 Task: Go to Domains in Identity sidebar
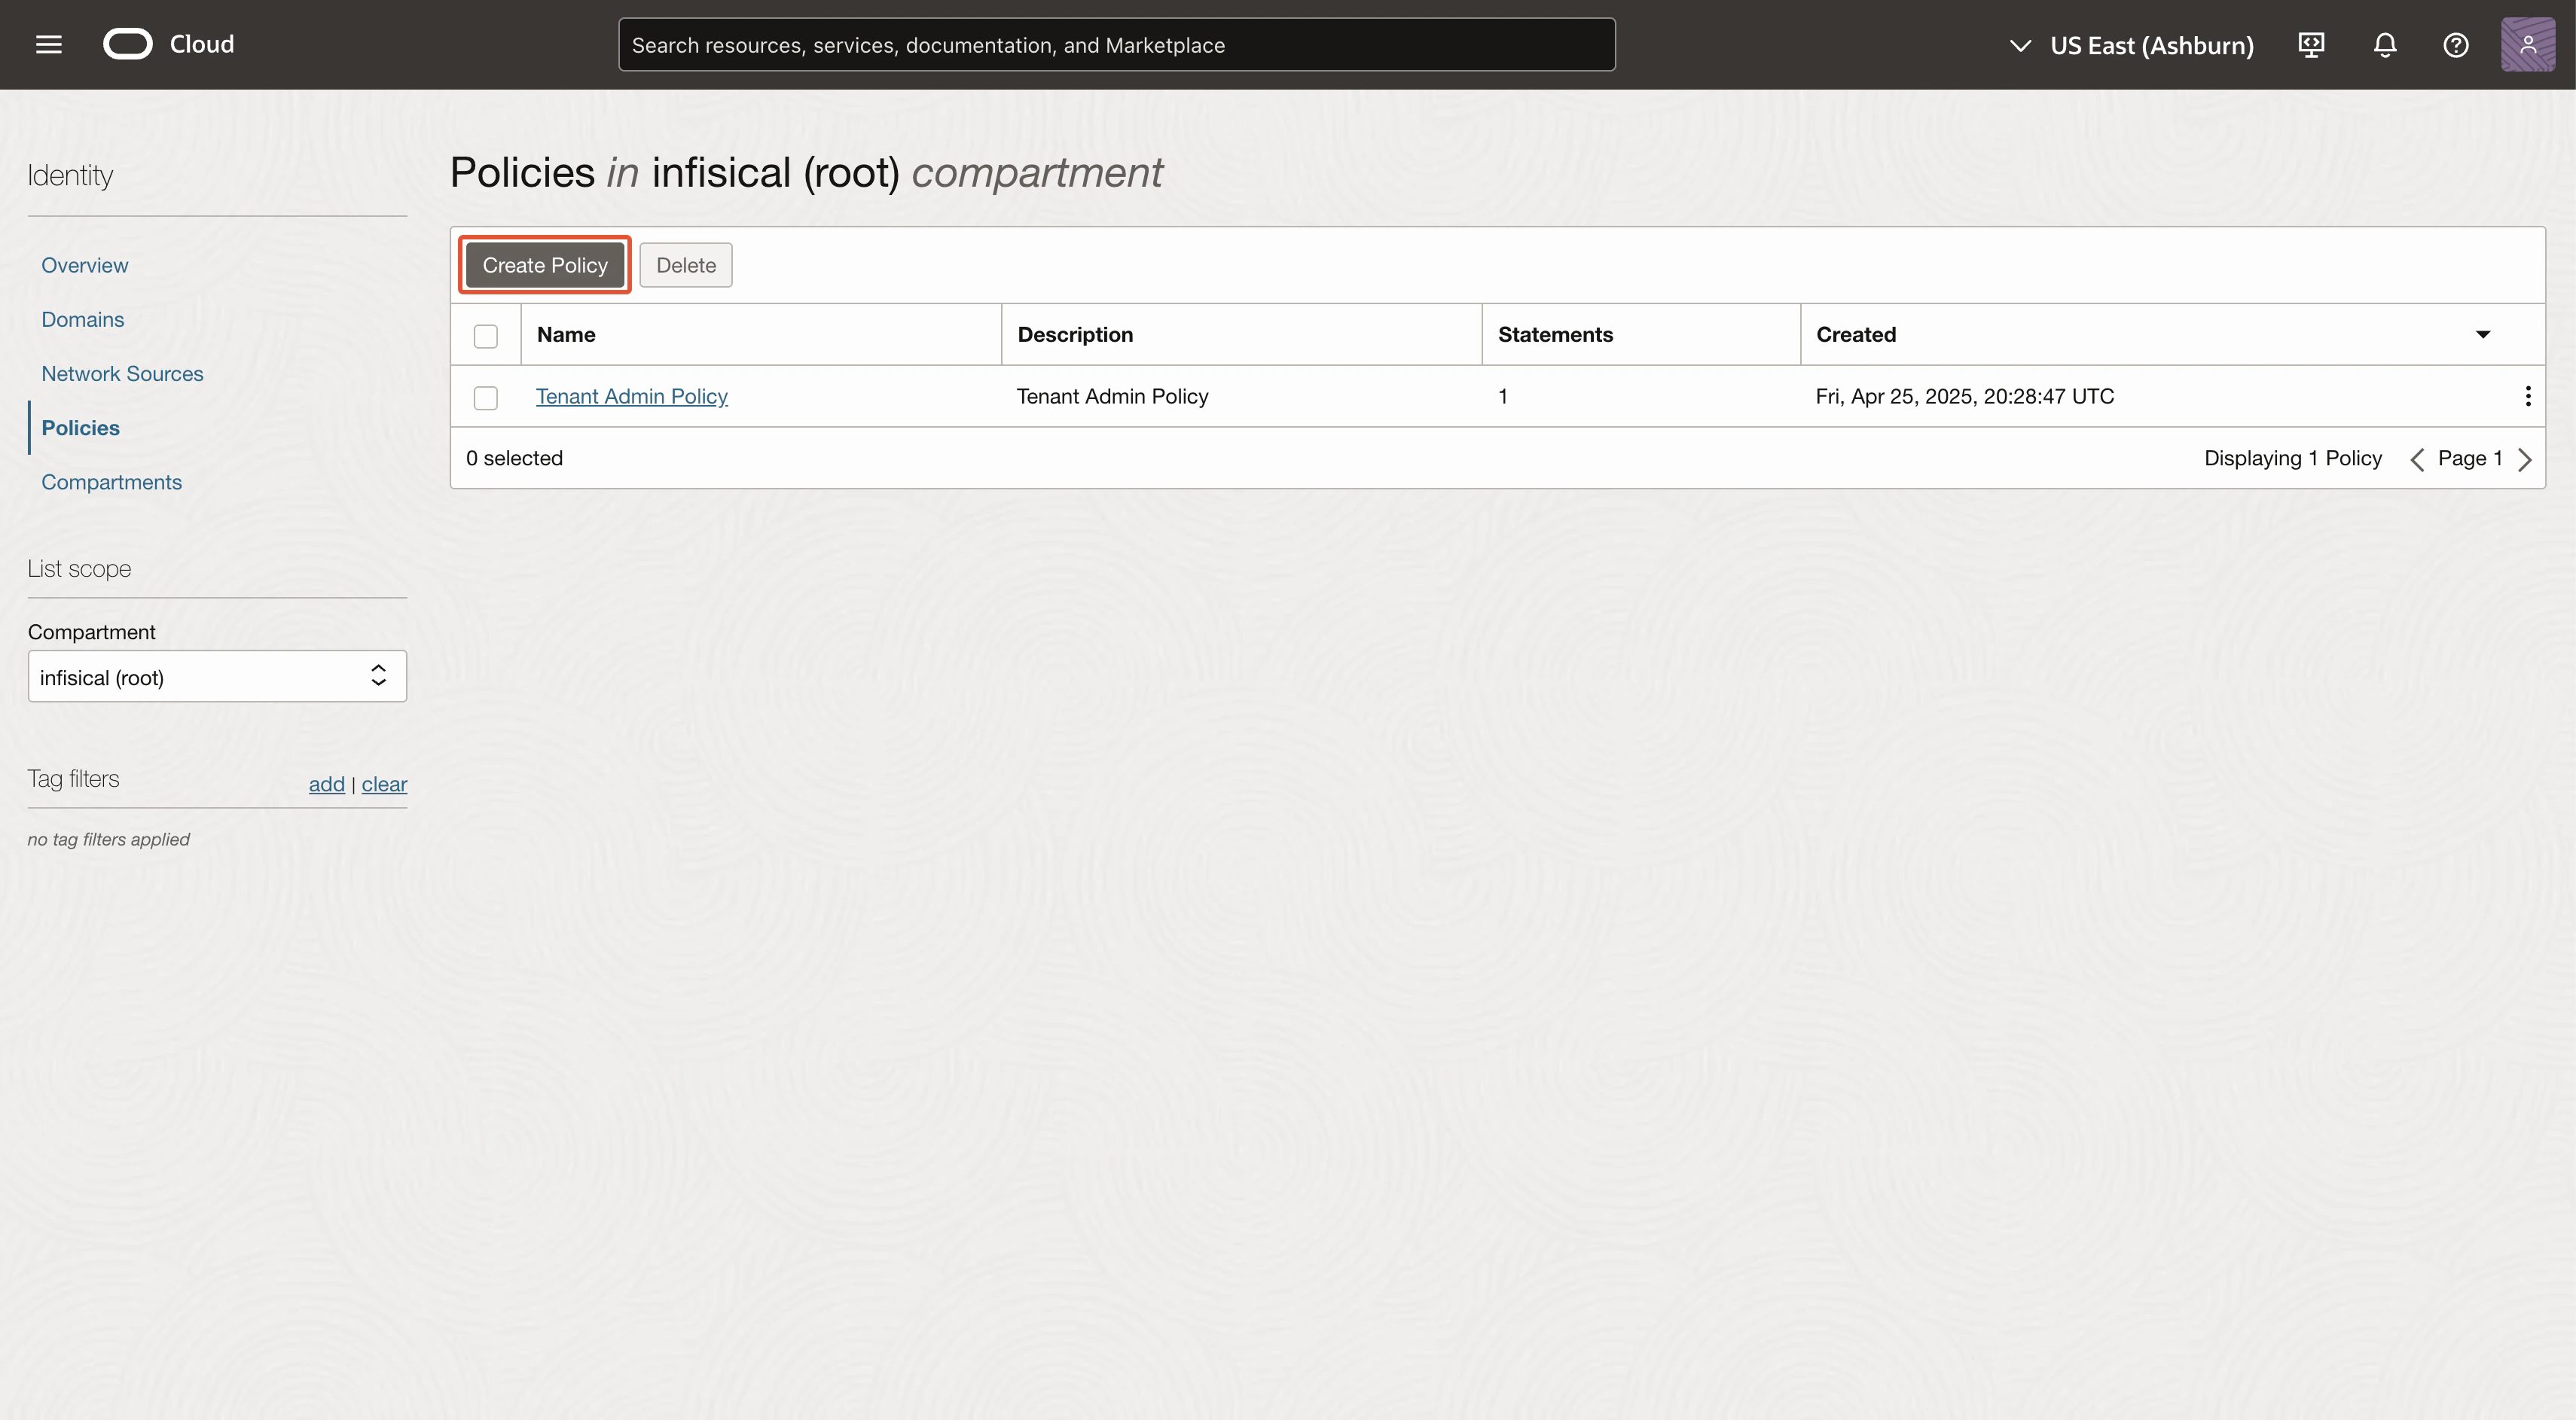tap(83, 318)
